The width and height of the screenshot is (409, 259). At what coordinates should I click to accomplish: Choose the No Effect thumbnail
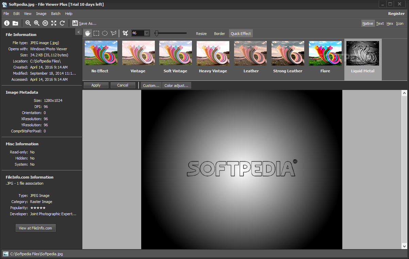click(x=101, y=53)
